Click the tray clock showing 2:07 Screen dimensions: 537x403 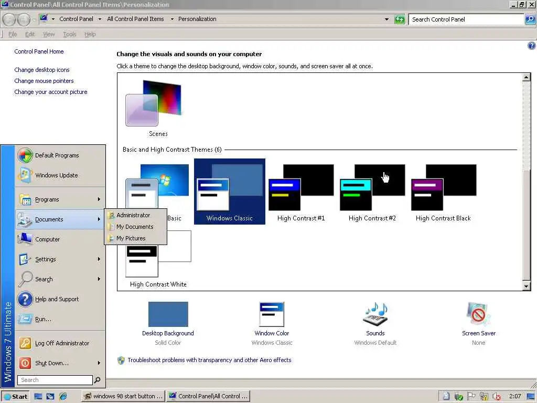(515, 397)
